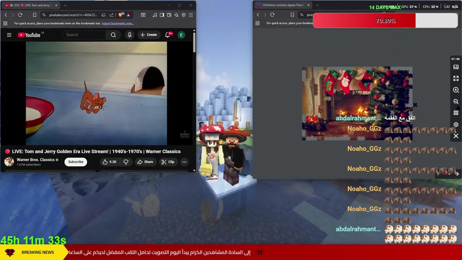Open Leo AI sparkle icon

176,15
